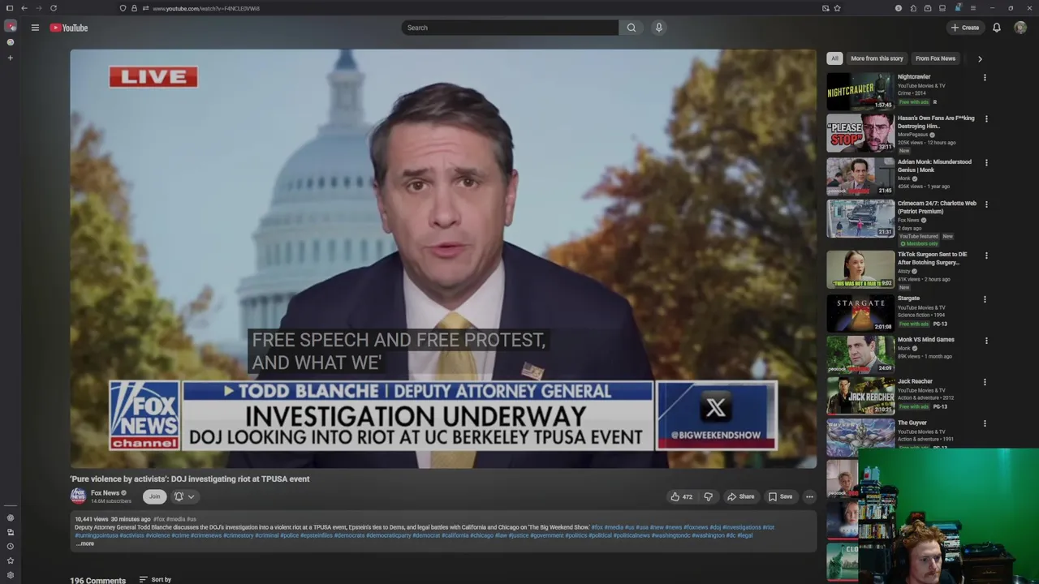This screenshot has width=1039, height=584.
Task: Open options menu for Monk VS Mind Games
Action: 986,341
